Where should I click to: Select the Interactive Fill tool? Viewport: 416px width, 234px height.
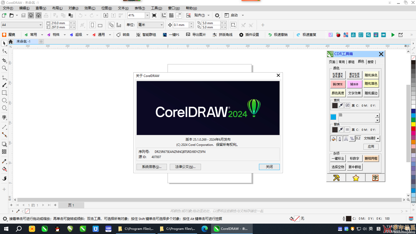[x=4, y=169]
